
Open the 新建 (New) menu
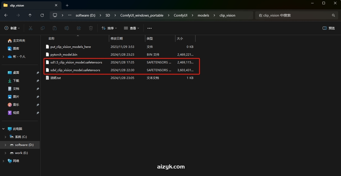tap(12, 28)
